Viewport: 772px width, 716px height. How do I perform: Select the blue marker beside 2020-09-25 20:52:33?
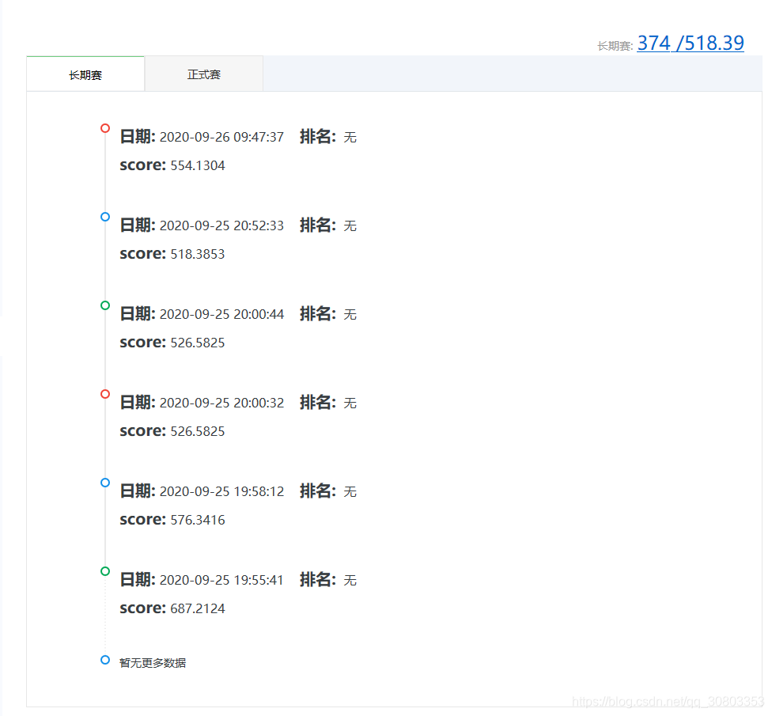[x=104, y=216]
